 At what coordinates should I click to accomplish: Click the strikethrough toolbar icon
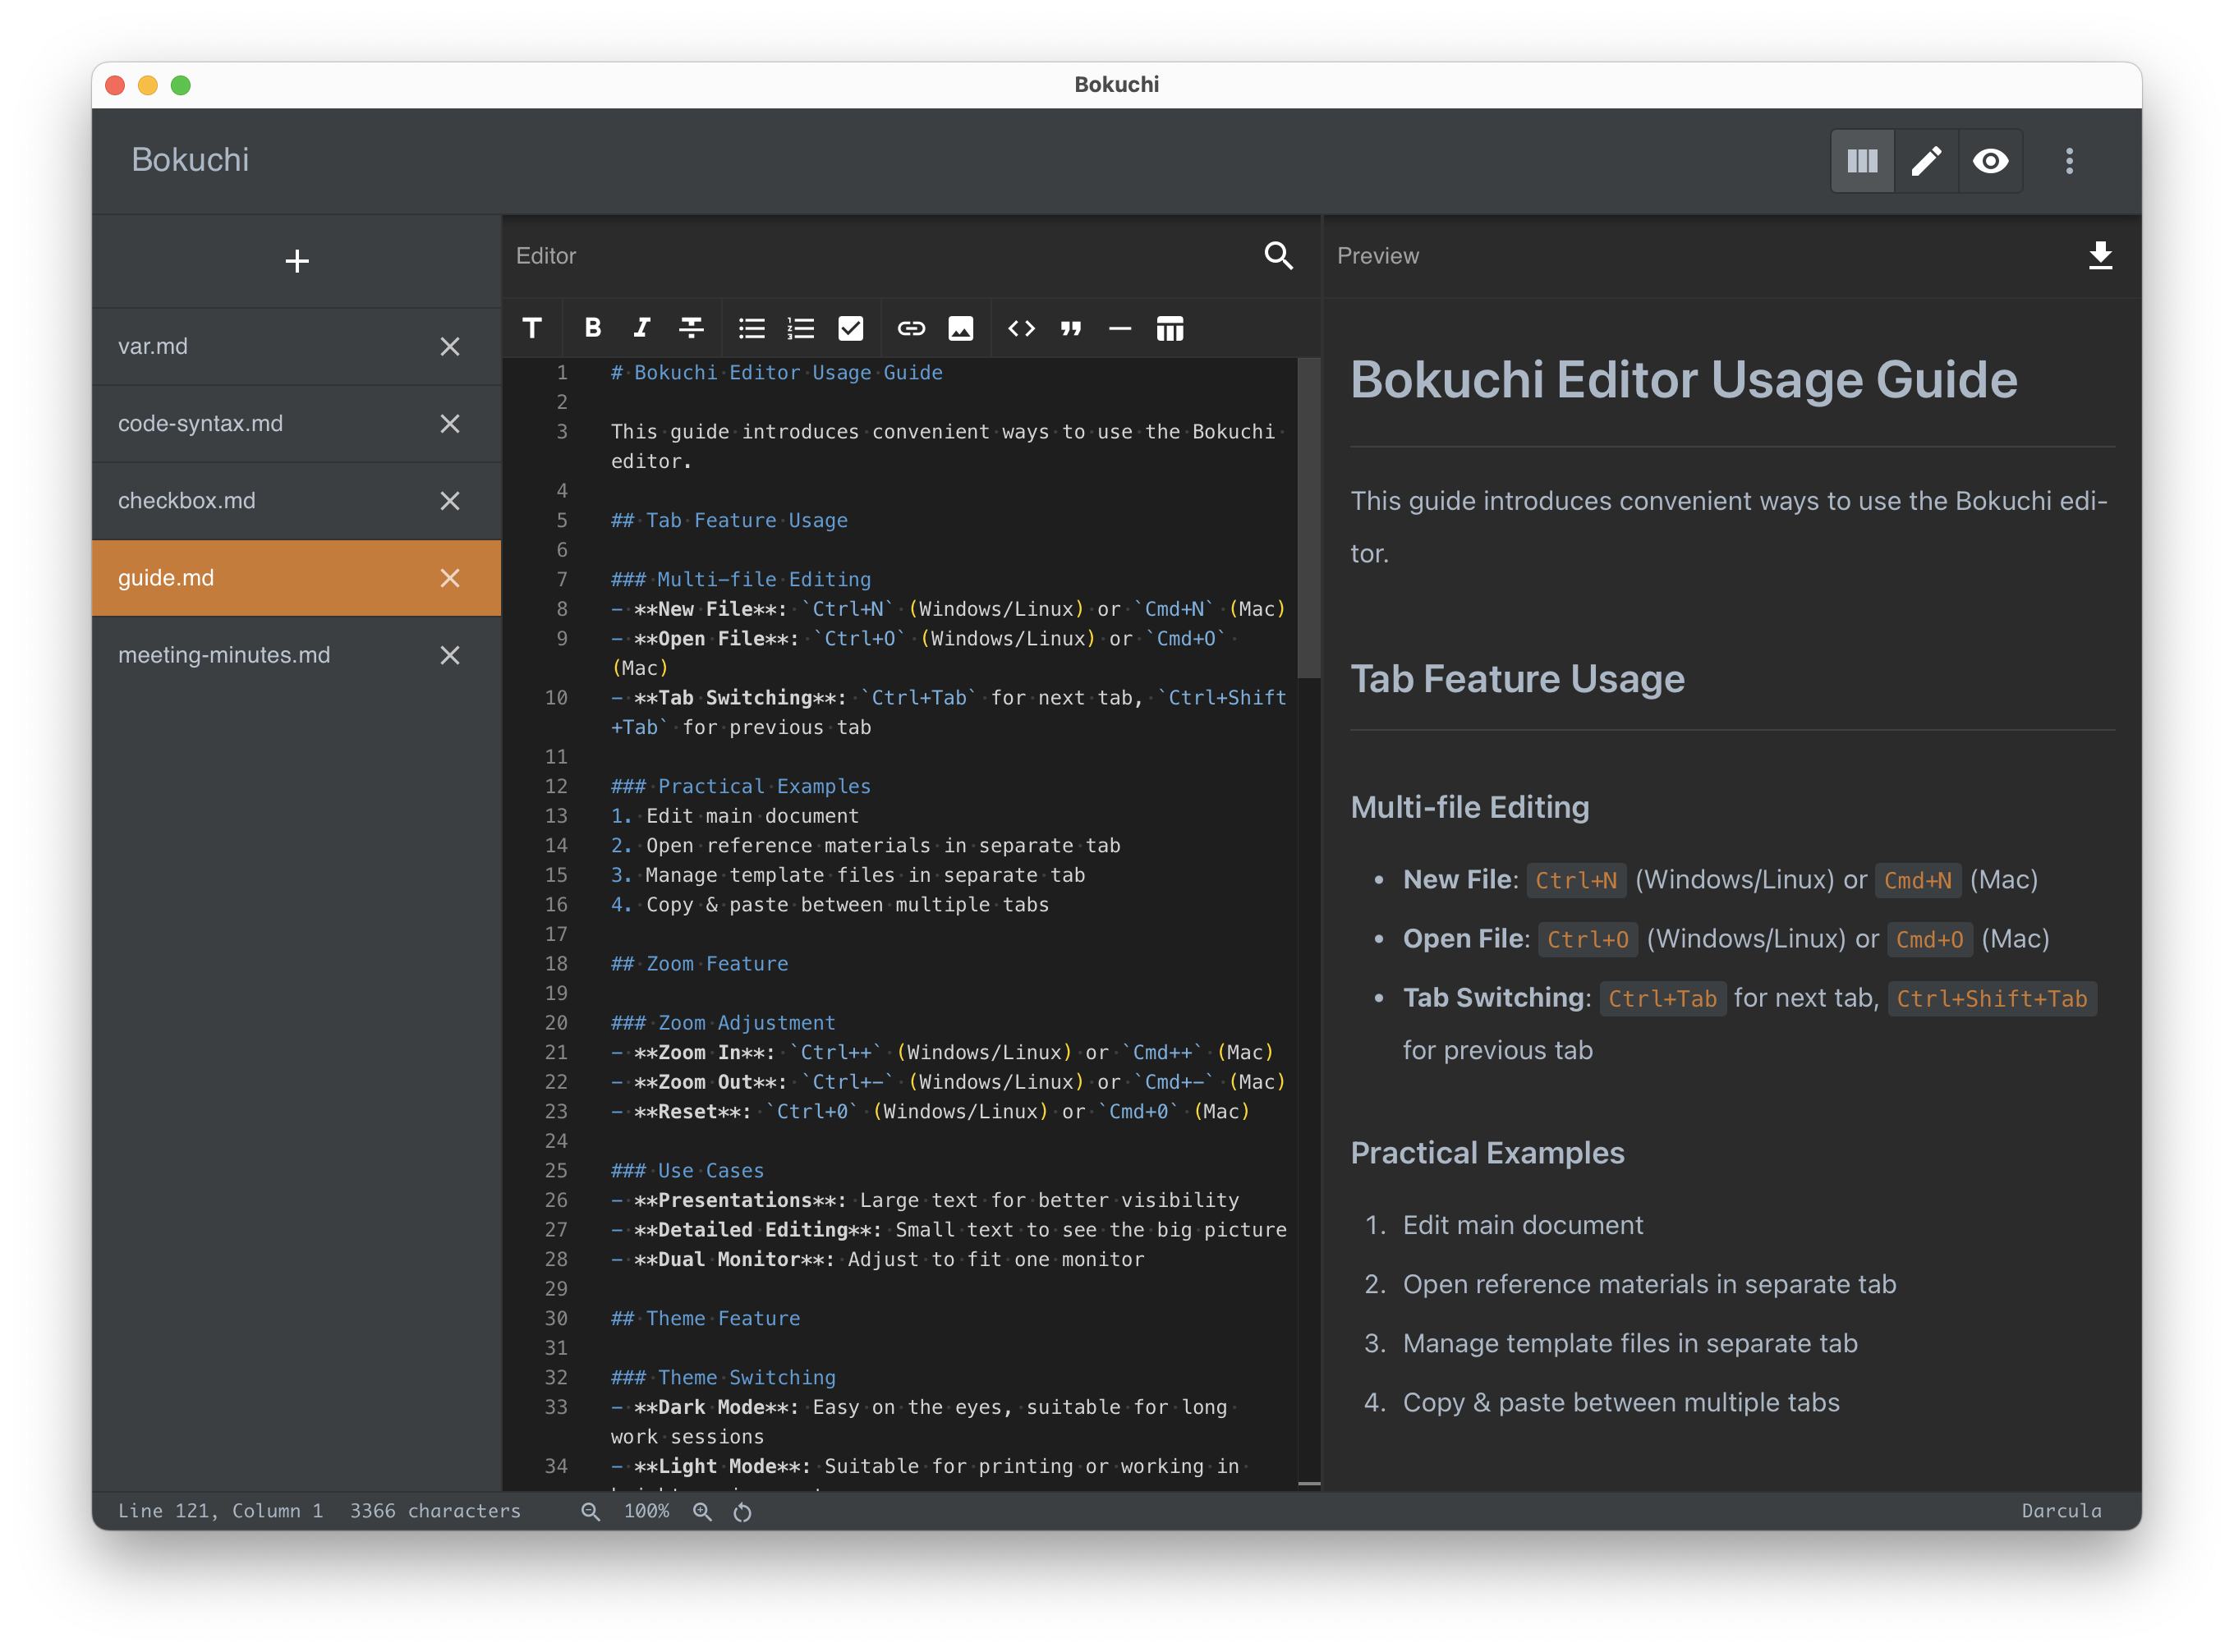coord(692,328)
